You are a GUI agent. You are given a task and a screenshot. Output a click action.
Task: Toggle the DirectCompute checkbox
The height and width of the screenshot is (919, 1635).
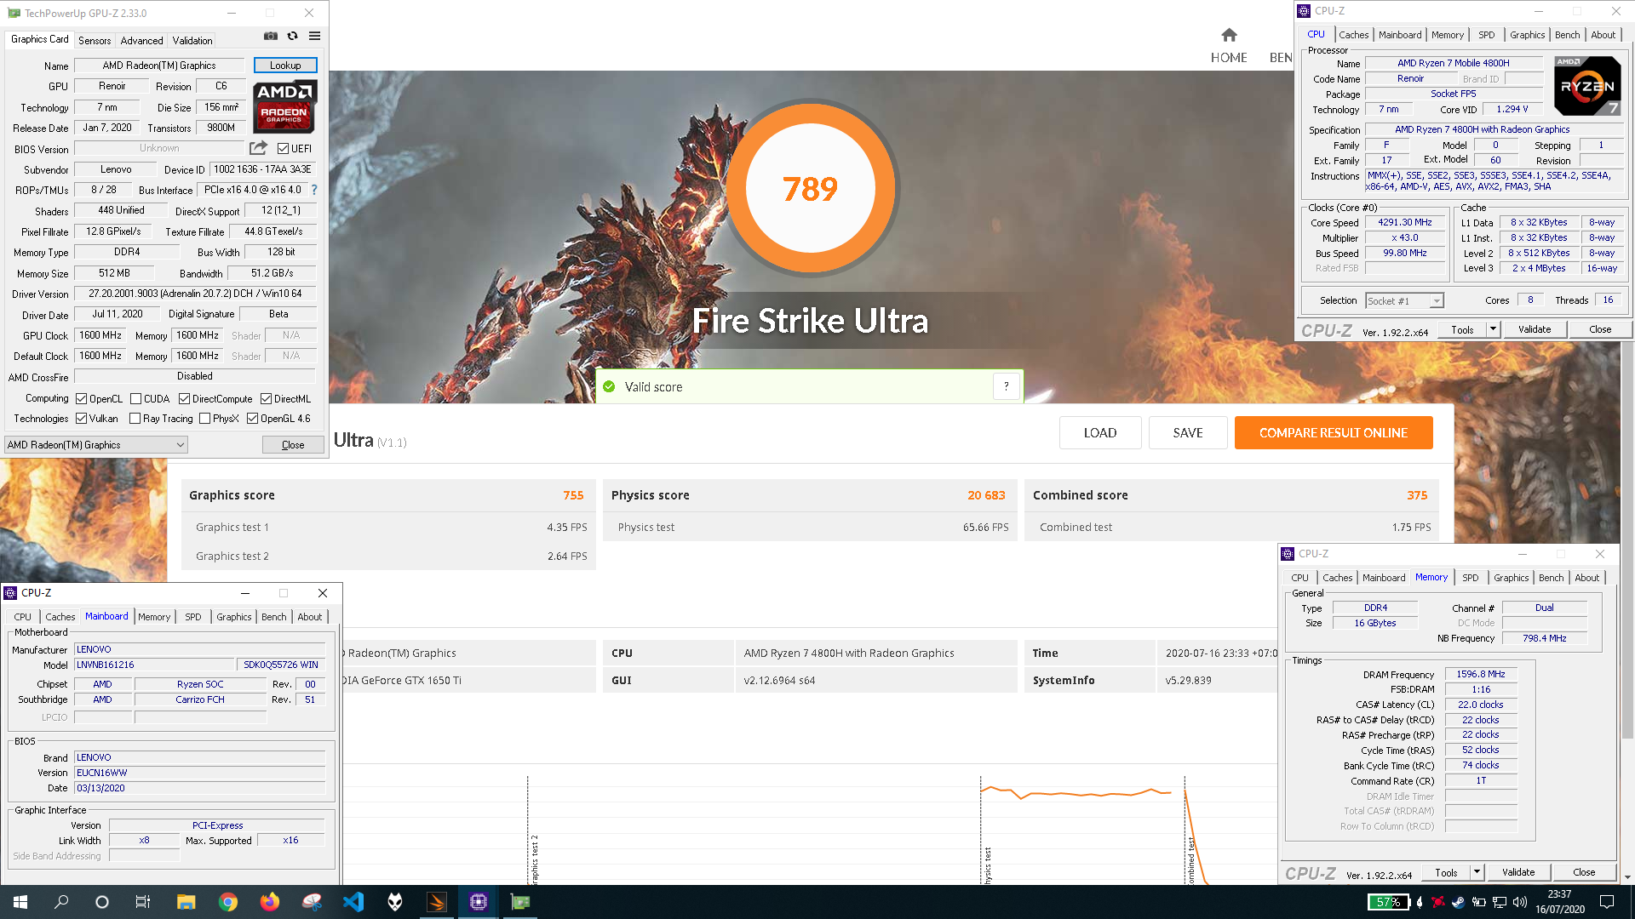click(x=184, y=399)
